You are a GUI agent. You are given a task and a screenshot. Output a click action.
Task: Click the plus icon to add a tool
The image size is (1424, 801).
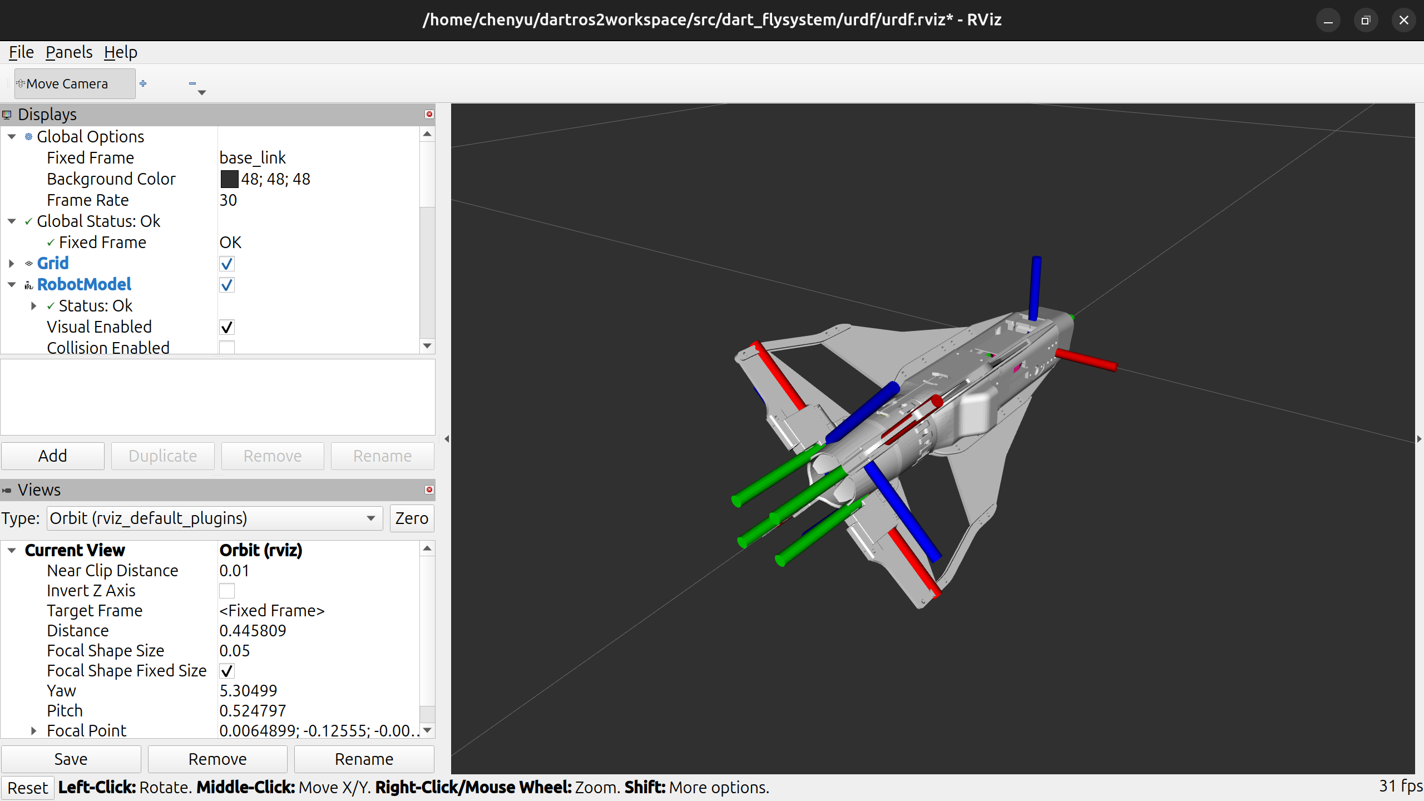click(x=143, y=83)
